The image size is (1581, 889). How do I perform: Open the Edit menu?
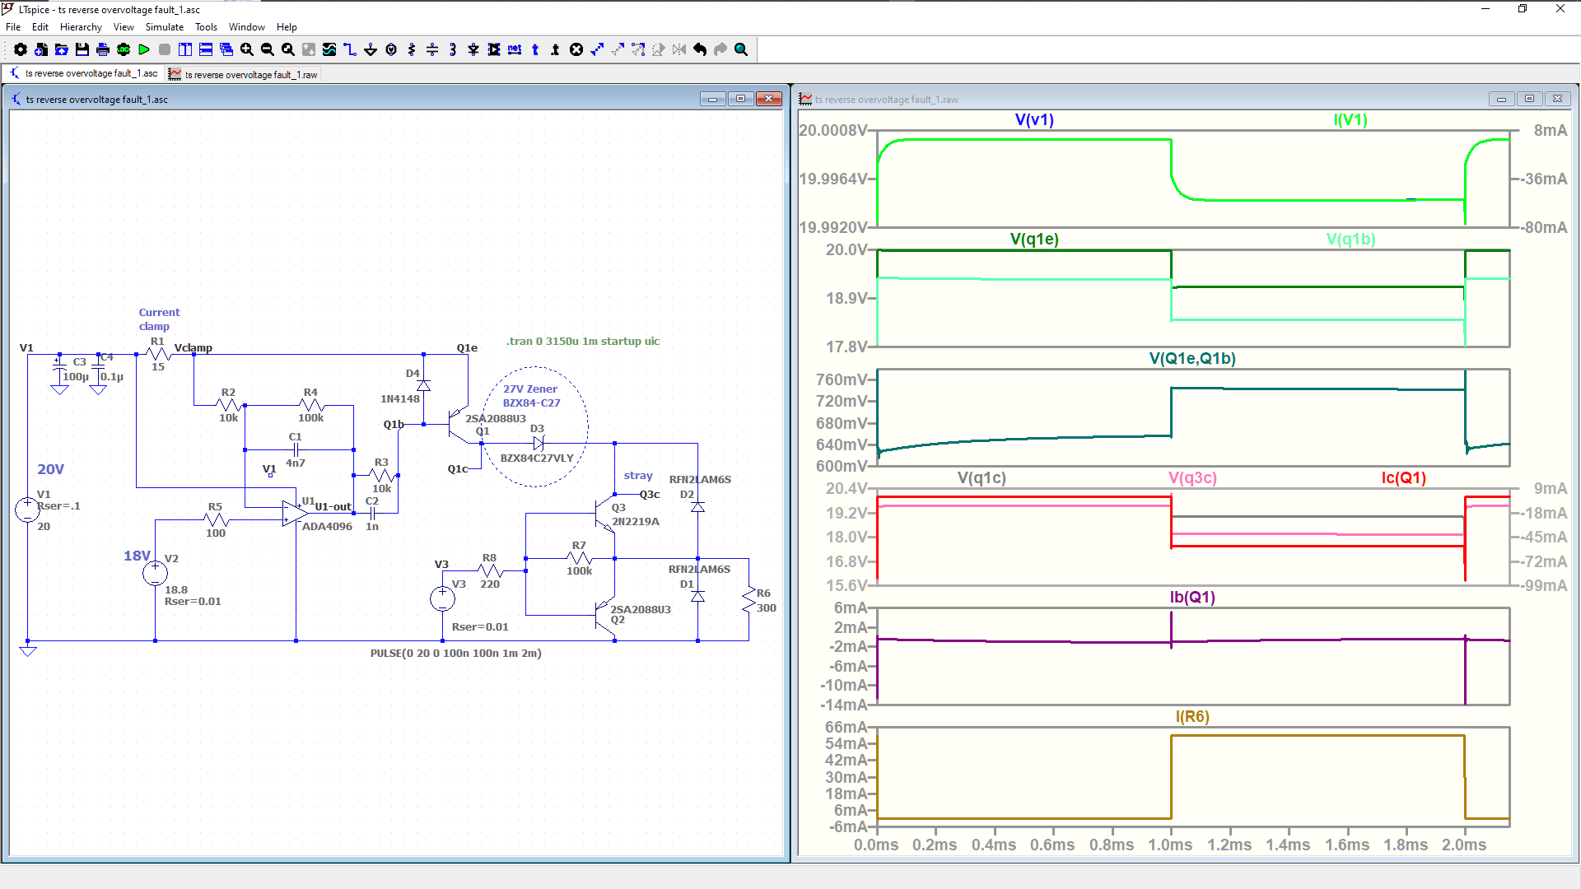tap(40, 27)
